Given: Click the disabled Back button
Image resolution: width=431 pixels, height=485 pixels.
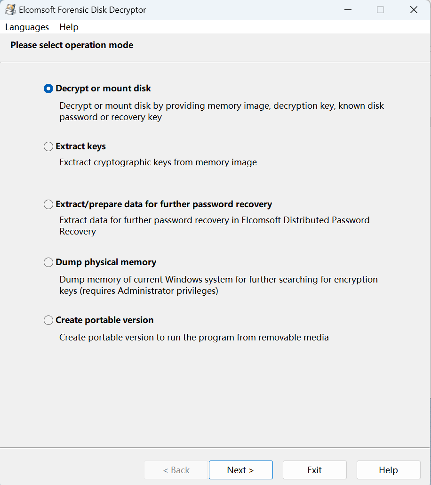Looking at the screenshot, I should (x=176, y=470).
